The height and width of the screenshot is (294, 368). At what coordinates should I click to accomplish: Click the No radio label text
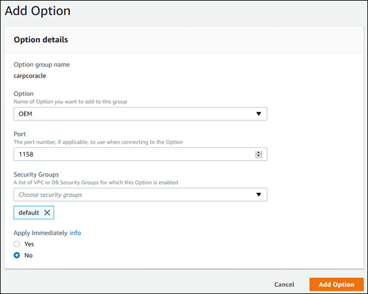[28, 255]
